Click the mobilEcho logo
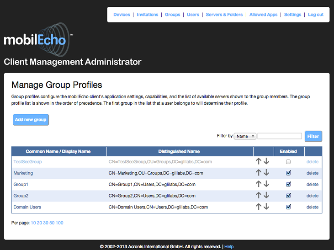 point(38,40)
